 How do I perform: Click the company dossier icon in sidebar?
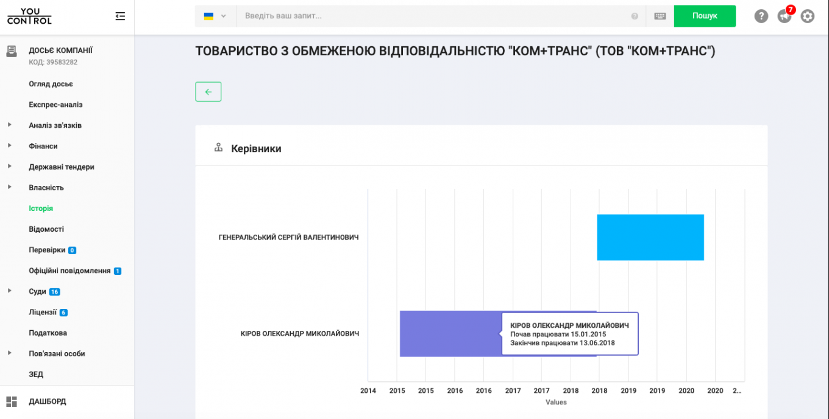click(x=12, y=52)
